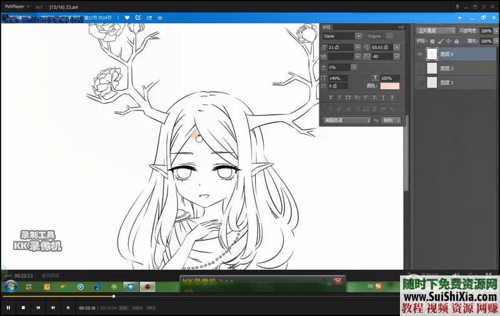Toggle visibility box of layer 图层 1
The width and height of the screenshot is (500, 316).
click(x=420, y=82)
